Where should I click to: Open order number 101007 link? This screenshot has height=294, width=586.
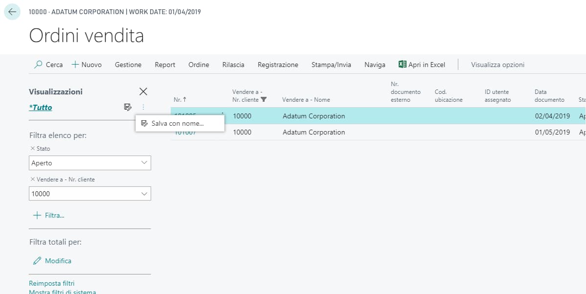(x=185, y=132)
